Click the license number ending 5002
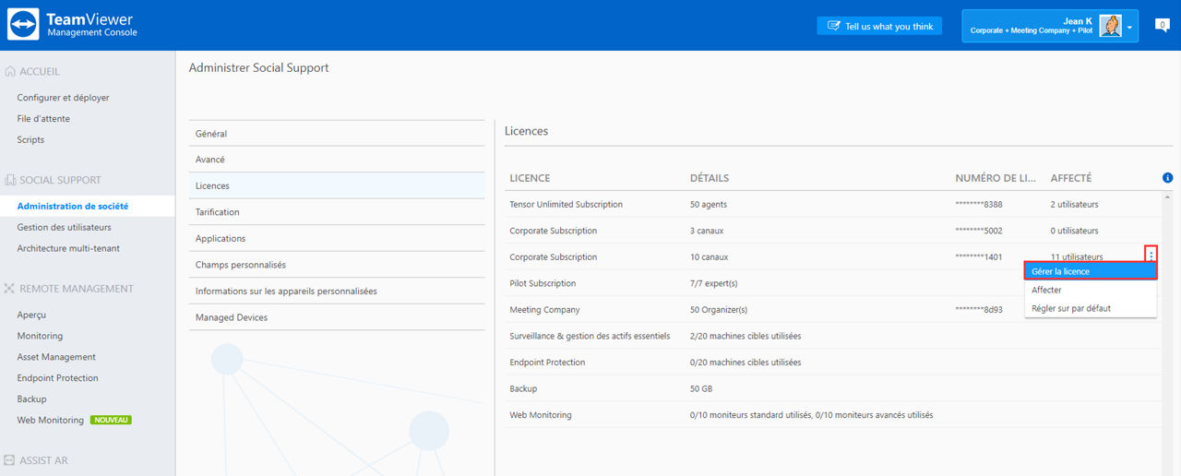Viewport: 1181px width, 476px height. point(979,231)
